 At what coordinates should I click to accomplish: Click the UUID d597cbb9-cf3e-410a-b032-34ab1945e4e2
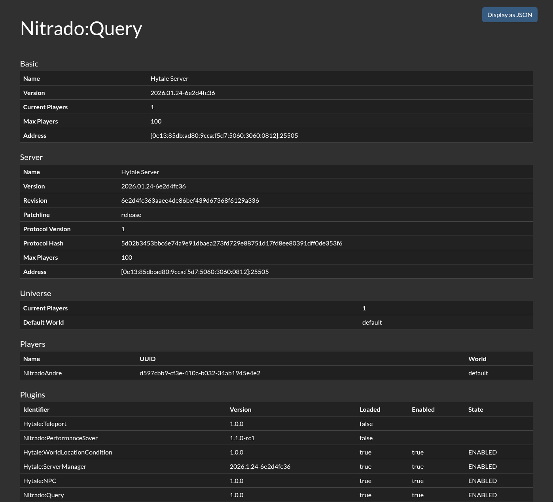(x=200, y=373)
